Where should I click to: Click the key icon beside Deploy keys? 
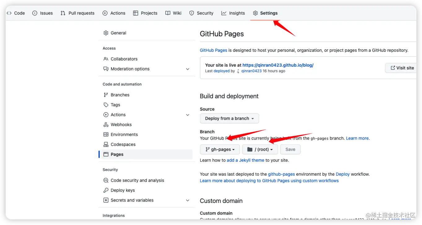[106, 190]
